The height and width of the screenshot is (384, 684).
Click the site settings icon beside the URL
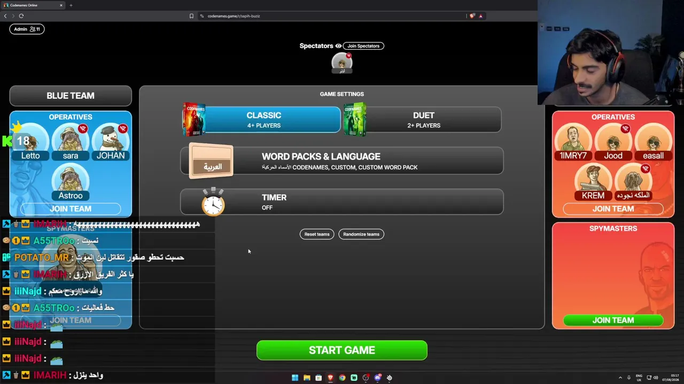202,16
